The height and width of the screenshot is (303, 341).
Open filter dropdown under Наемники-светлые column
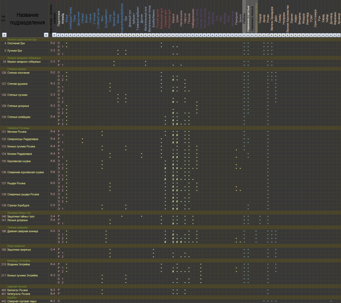(248, 35)
